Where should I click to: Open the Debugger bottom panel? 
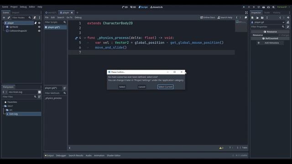(61, 155)
